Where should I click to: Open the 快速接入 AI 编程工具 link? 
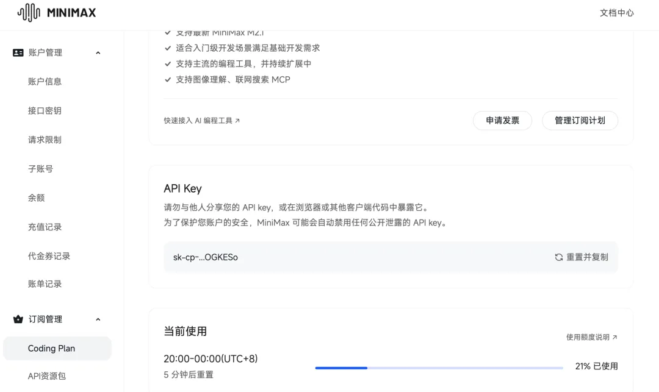202,121
